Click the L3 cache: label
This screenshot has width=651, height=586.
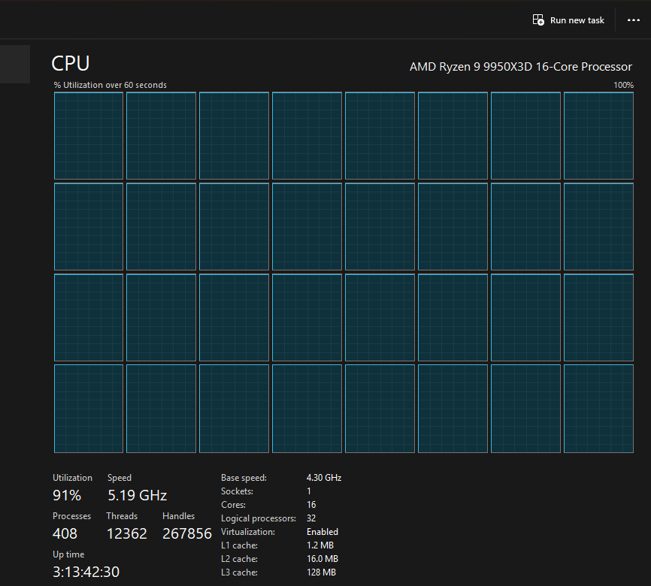(x=239, y=572)
